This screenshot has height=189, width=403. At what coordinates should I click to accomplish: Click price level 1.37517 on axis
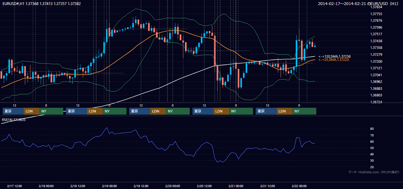(376, 34)
